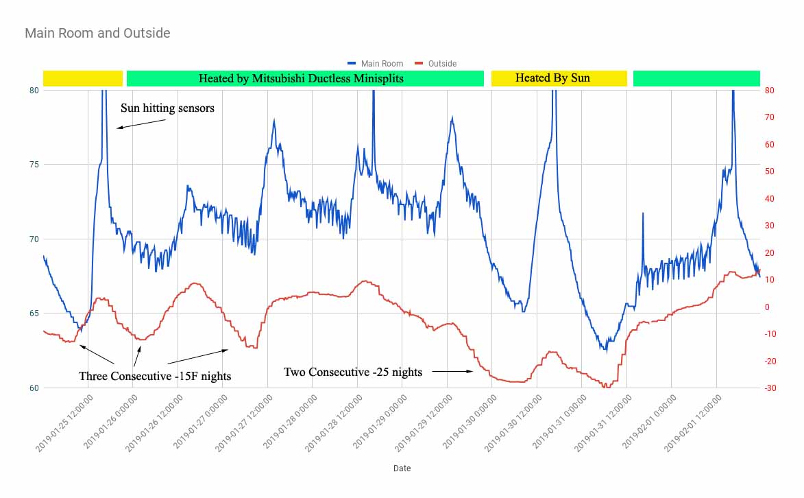Image resolution: width=804 pixels, height=498 pixels.
Task: Click the "2019-01-27 12:00:00" date label
Action: [243, 423]
